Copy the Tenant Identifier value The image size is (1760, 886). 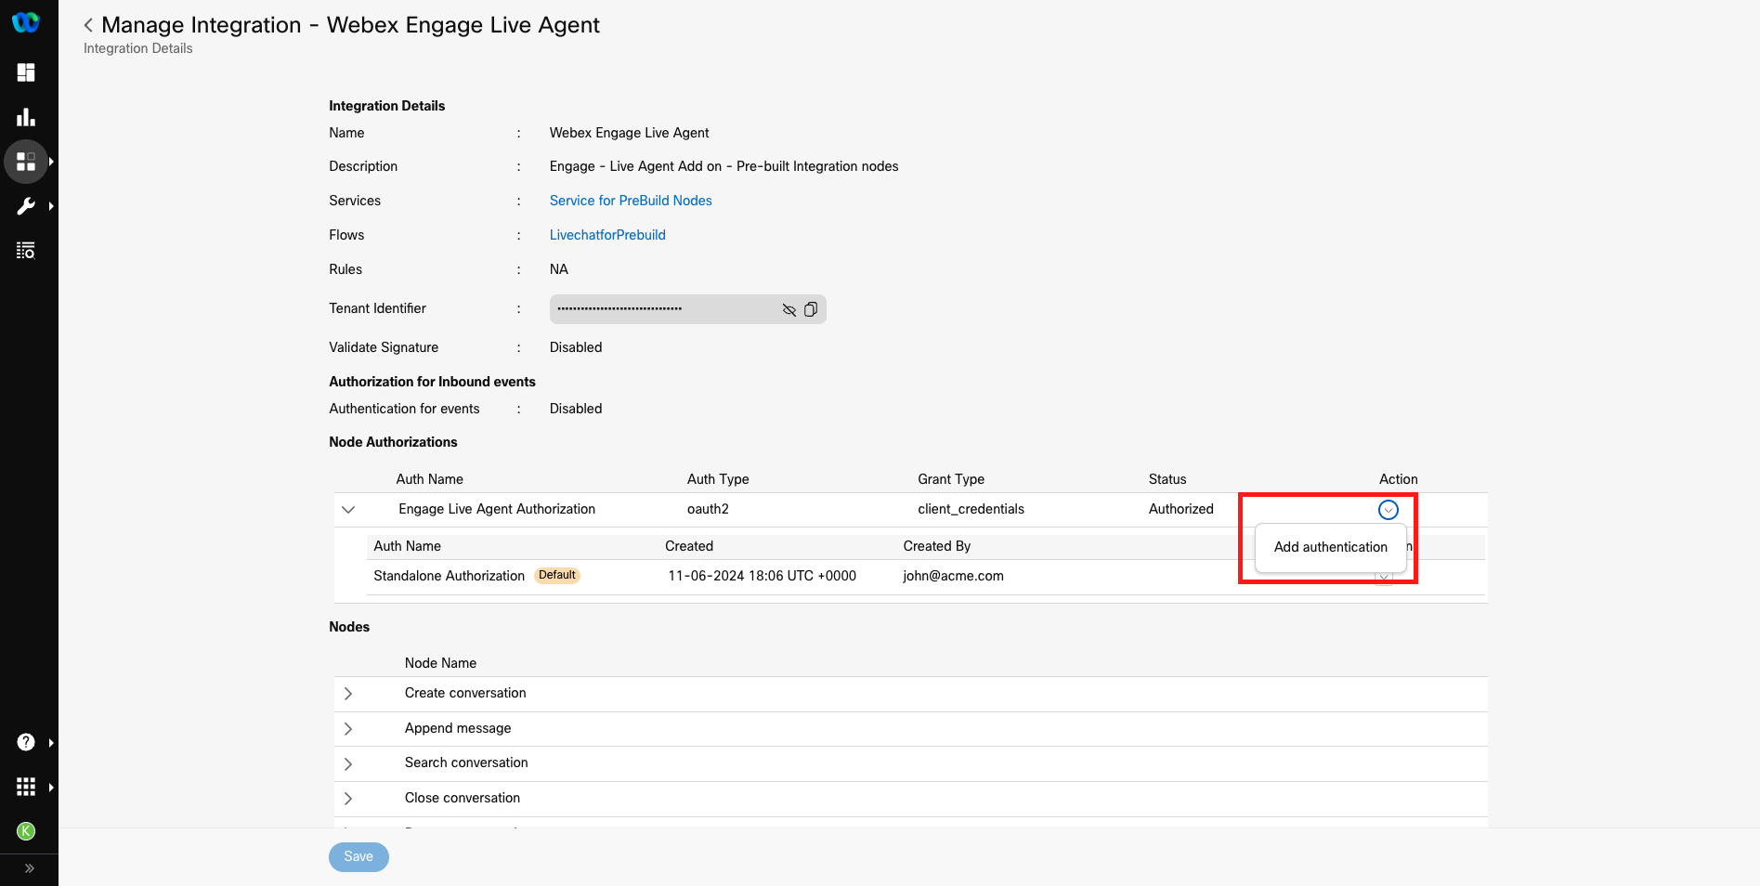[811, 309]
